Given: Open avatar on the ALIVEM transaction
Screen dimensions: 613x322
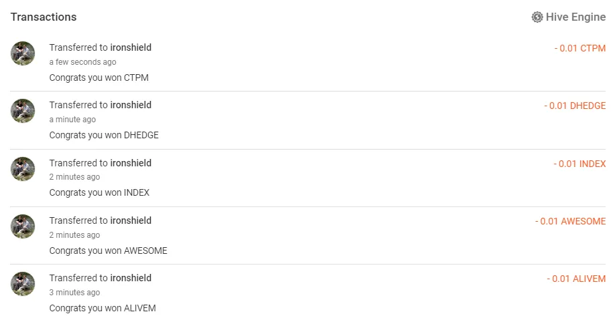Looking at the screenshot, I should click(x=23, y=284).
